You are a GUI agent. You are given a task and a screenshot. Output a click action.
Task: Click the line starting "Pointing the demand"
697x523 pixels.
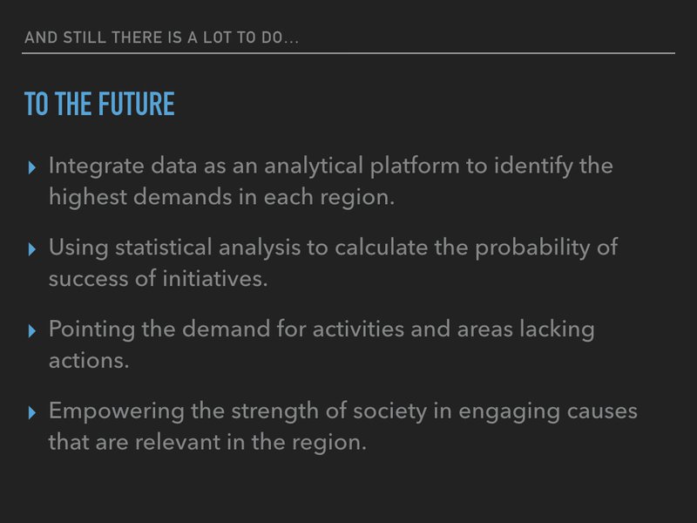[x=321, y=329]
